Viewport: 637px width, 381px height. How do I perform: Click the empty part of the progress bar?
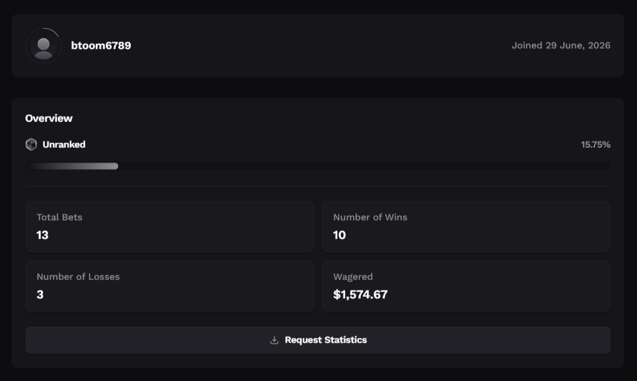(364, 166)
